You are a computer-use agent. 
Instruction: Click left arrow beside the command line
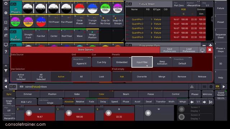click(6, 87)
